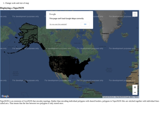Viewport: 161px width, 120px height.
Task: Click the 'Displaying a TopoJSON' heading
Action: coord(12,8)
